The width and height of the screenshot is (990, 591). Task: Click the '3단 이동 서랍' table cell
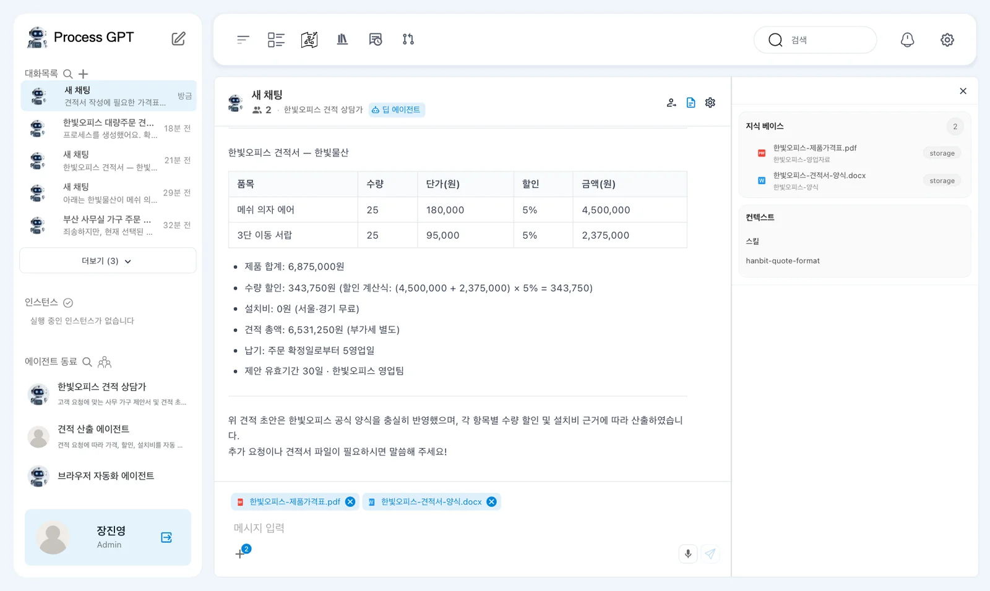pyautogui.click(x=293, y=236)
